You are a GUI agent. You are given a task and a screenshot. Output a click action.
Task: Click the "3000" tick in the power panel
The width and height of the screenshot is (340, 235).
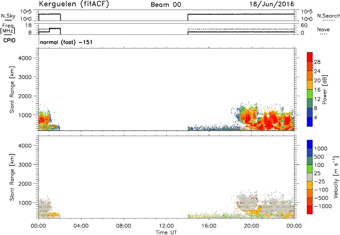coord(25,77)
